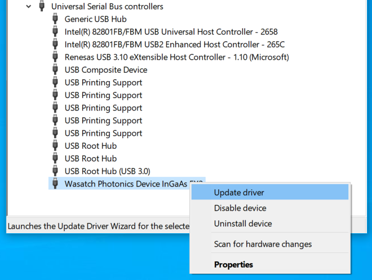Select Wasatch Photonics Device InGaAs entry
This screenshot has height=280, width=372.
pyautogui.click(x=127, y=184)
